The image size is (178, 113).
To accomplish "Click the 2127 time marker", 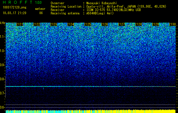I will pos(121,24).
